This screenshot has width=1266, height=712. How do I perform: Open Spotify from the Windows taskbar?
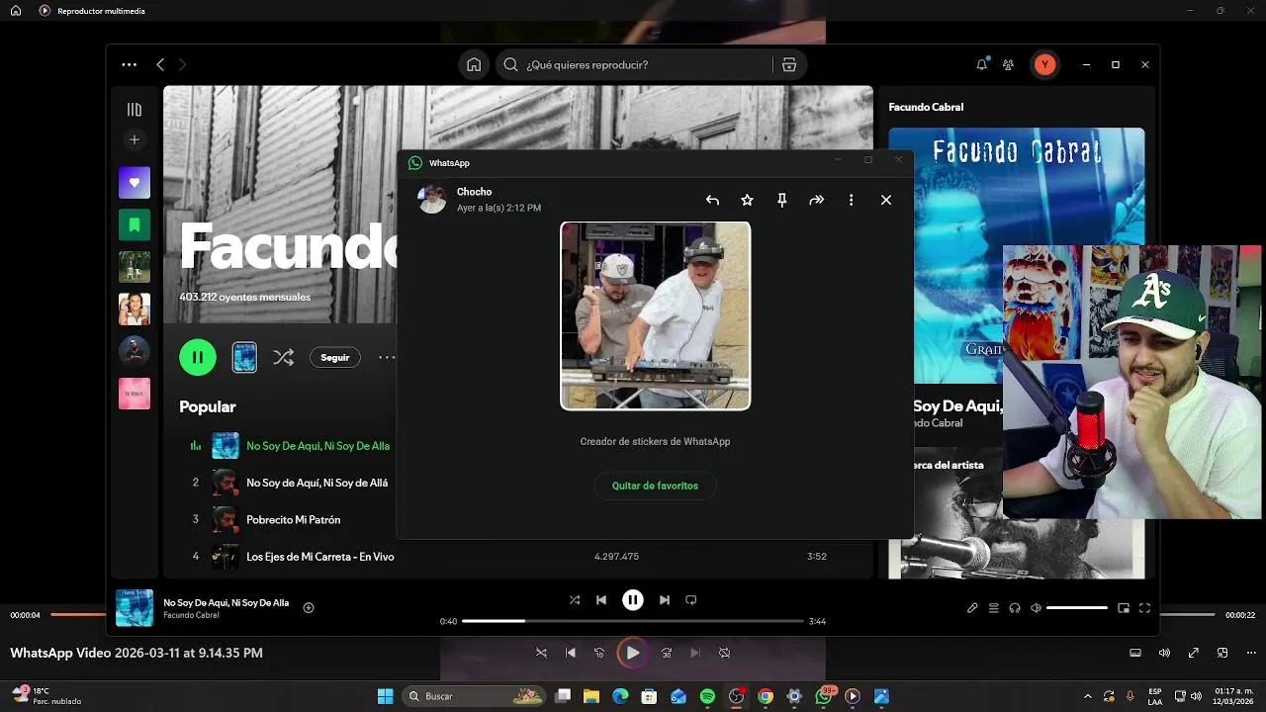[x=707, y=696]
